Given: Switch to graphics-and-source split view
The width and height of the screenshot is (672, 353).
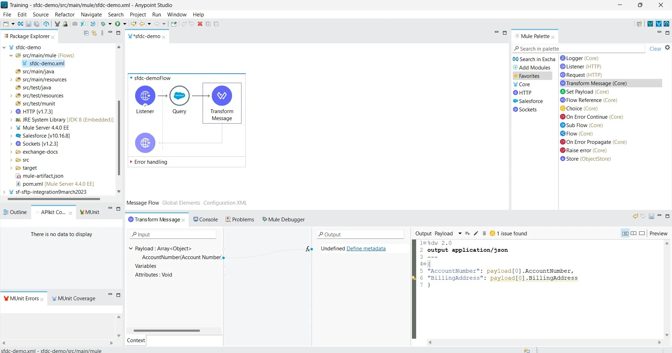Looking at the screenshot, I should 625,234.
